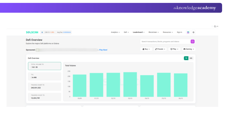Select the Traders Count 7D card
225x119 pixels.
(44, 97)
